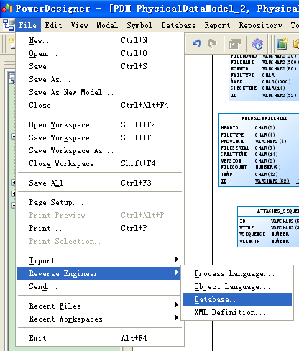299x351 pixels.
Task: Click the green new-table toolbar icon
Action: (x=282, y=44)
